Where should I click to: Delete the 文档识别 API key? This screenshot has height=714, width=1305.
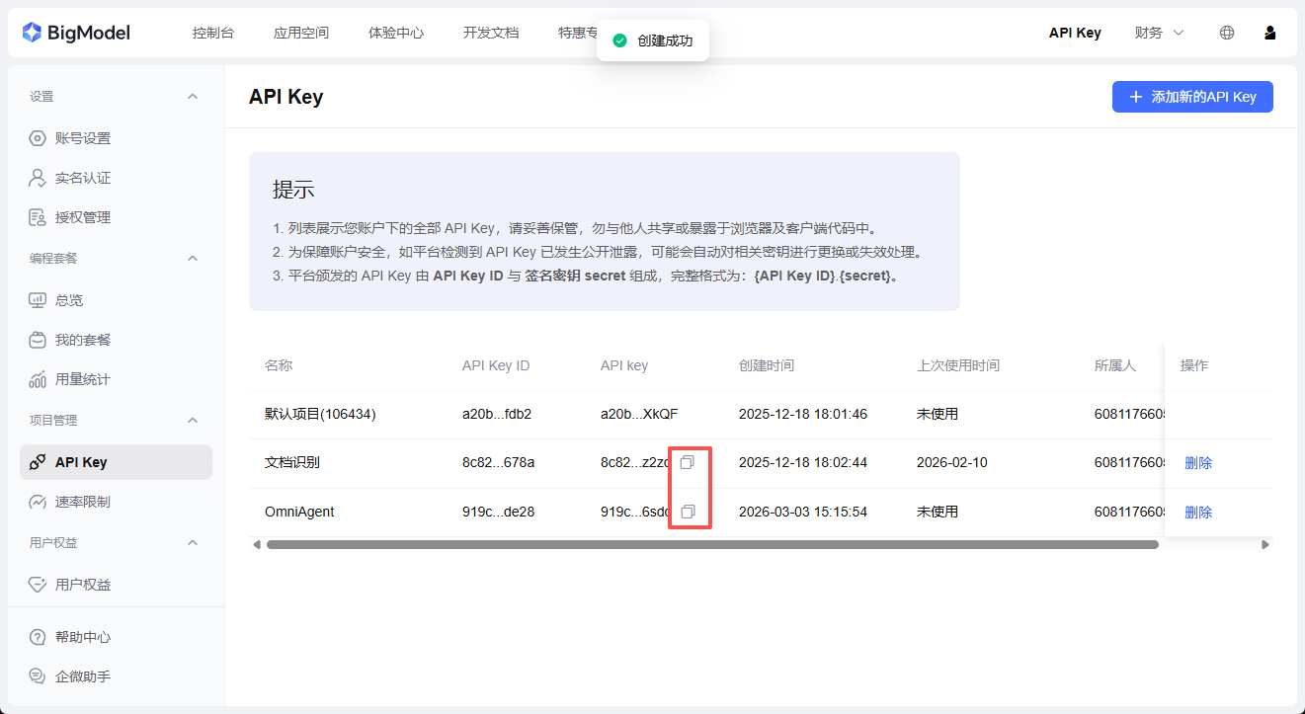click(1197, 462)
